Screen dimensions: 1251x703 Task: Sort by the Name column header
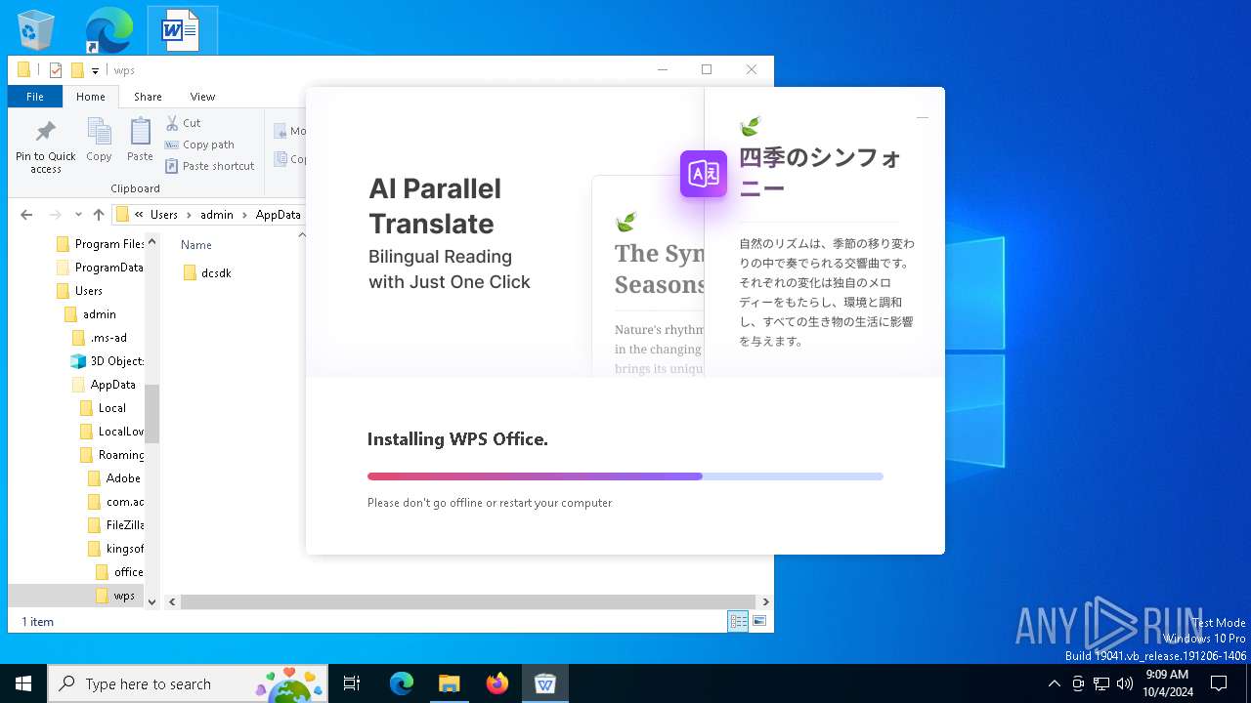tap(195, 245)
